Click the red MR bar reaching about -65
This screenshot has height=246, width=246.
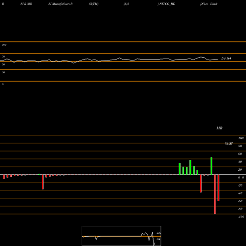(x=218, y=188)
